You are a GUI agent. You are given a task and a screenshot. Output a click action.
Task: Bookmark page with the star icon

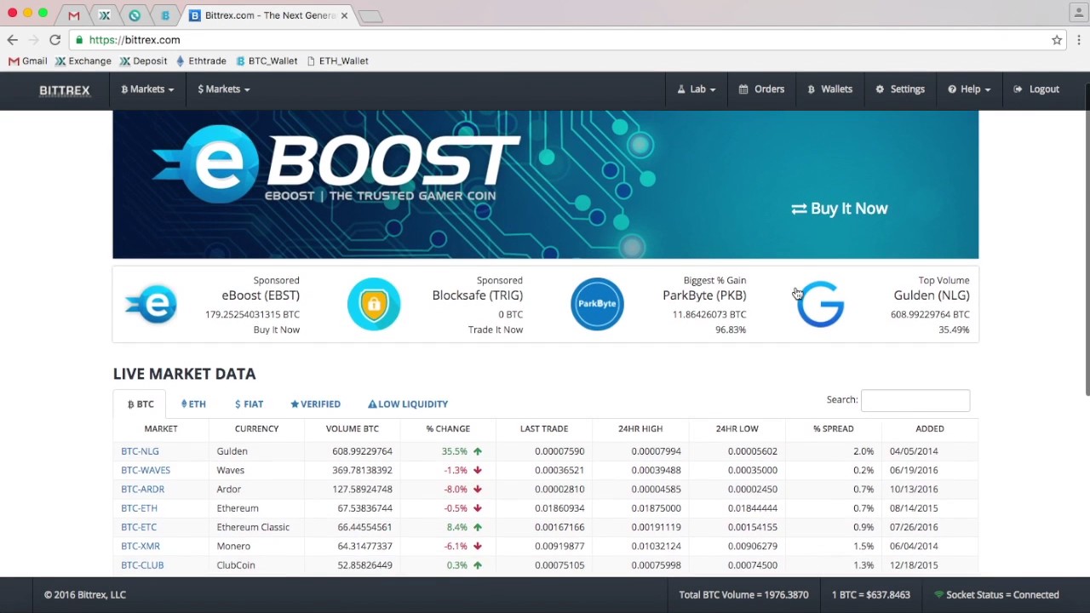coord(1057,40)
